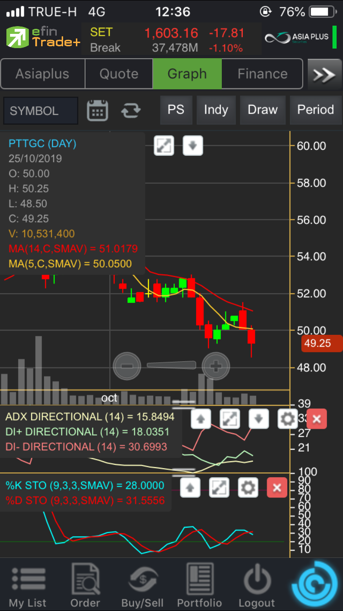Tap the refresh arrows icon beside calendar
Screen dimensions: 343x611
pyautogui.click(x=131, y=110)
